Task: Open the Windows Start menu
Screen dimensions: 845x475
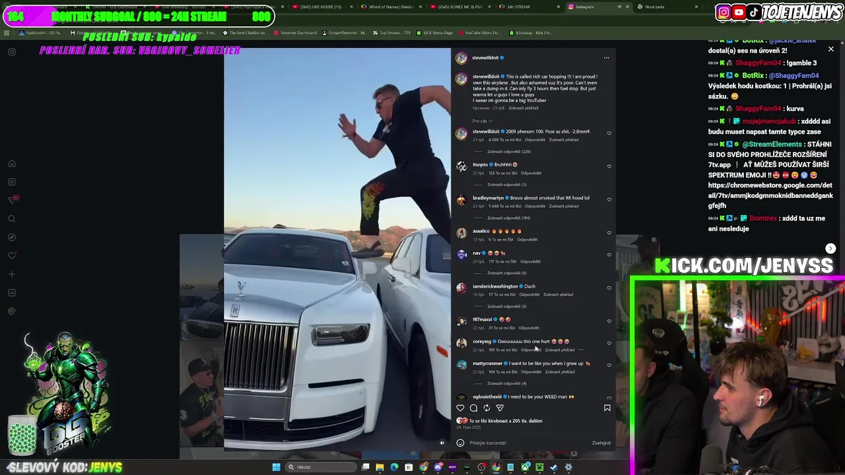Action: pyautogui.click(x=276, y=467)
